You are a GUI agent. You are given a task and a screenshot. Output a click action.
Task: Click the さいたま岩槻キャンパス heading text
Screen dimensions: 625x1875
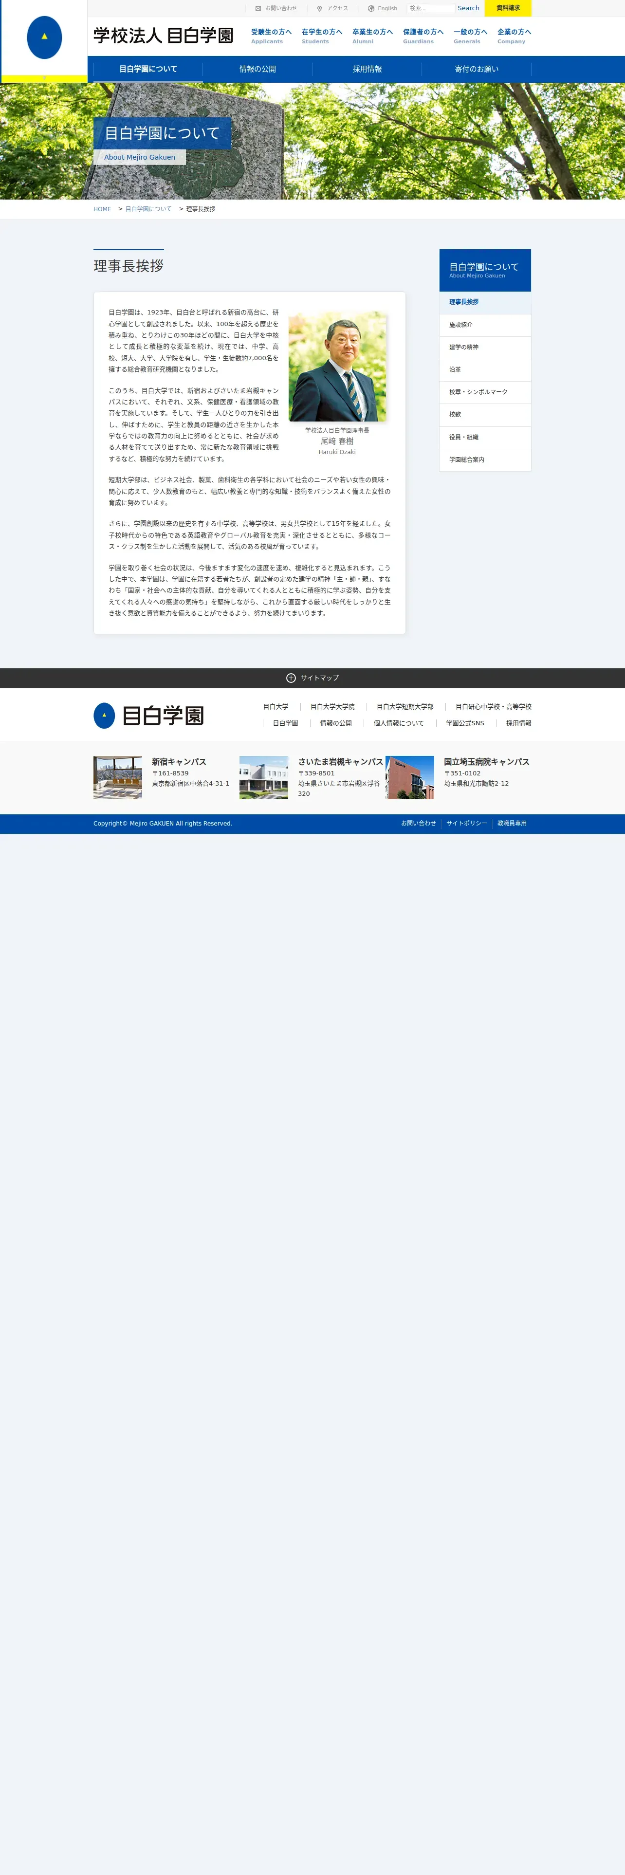(x=341, y=761)
